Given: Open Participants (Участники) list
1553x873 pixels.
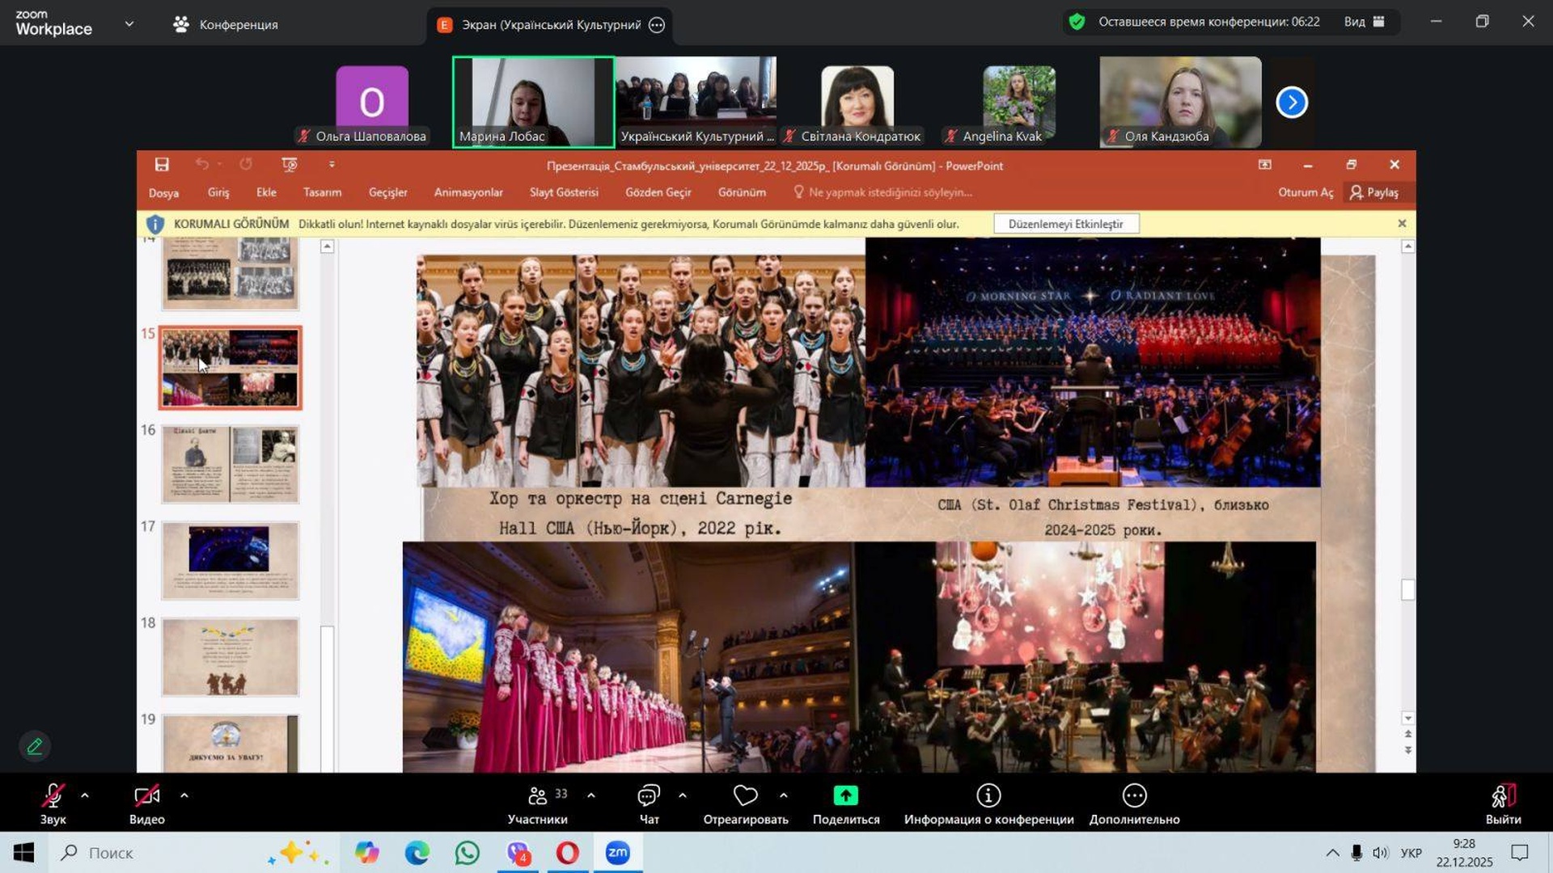Looking at the screenshot, I should coord(537,796).
